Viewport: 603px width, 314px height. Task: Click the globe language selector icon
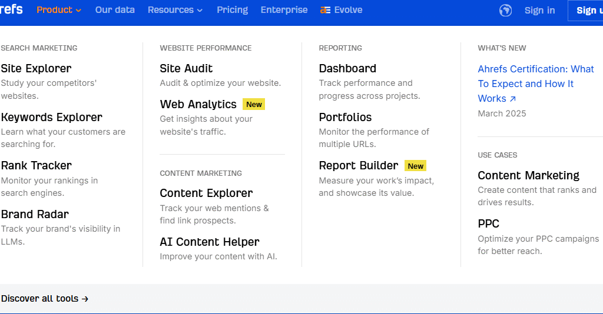tap(505, 11)
